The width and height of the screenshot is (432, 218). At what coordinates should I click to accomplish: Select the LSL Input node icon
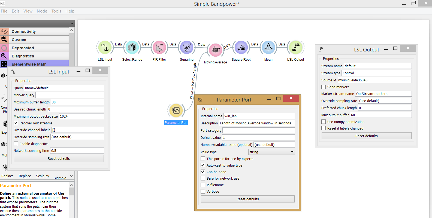(105, 48)
